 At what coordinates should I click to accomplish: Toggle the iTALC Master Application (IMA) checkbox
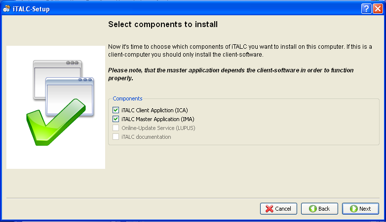tap(116, 119)
